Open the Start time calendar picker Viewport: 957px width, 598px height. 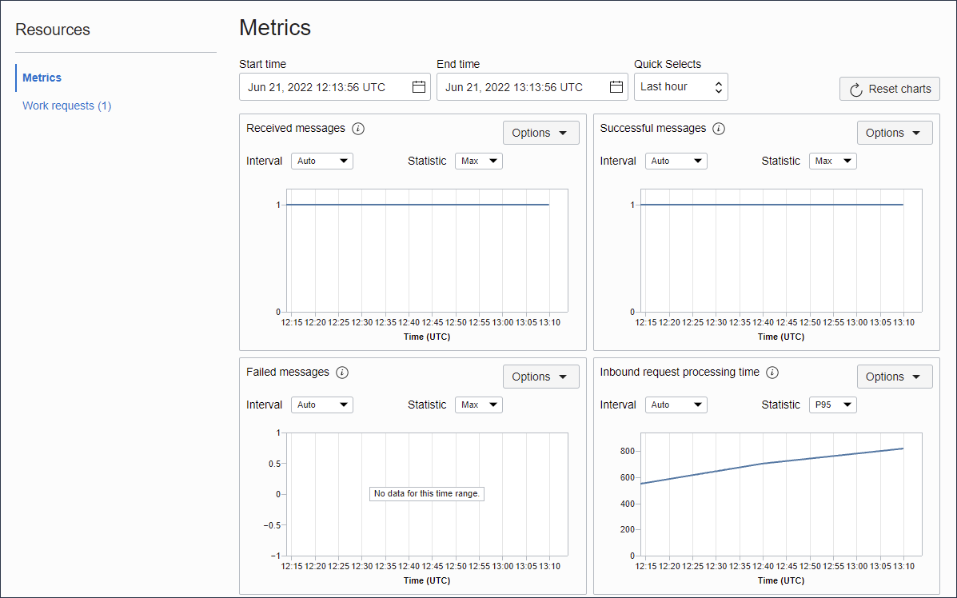click(x=418, y=86)
